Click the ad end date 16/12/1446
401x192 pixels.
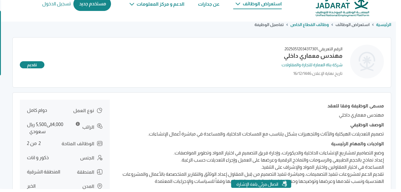[302, 73]
